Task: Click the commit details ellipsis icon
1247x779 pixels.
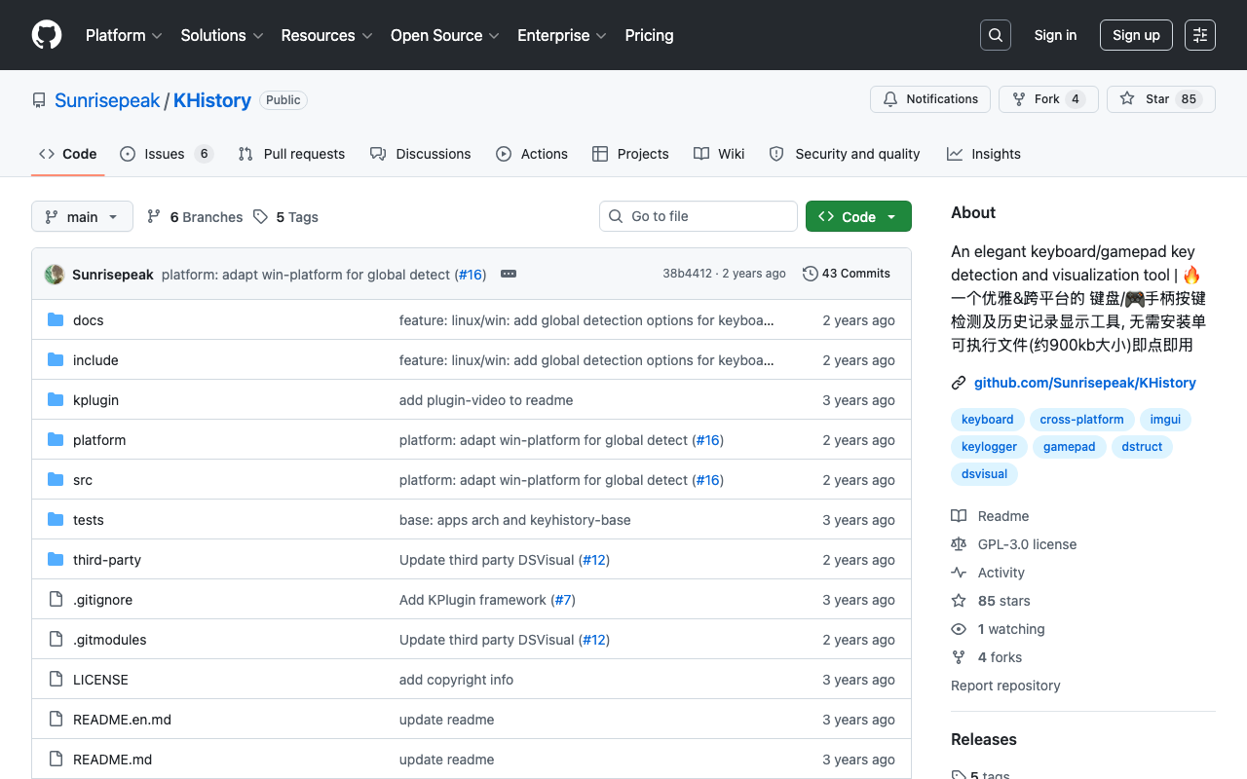Action: (509, 274)
